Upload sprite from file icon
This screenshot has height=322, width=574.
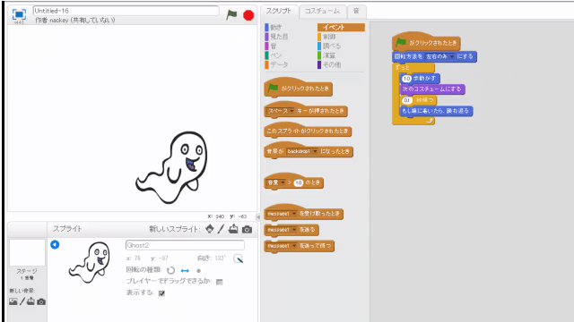tap(233, 229)
